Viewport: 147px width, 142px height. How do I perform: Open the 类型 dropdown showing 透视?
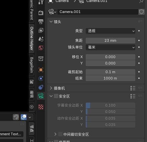[111, 31]
